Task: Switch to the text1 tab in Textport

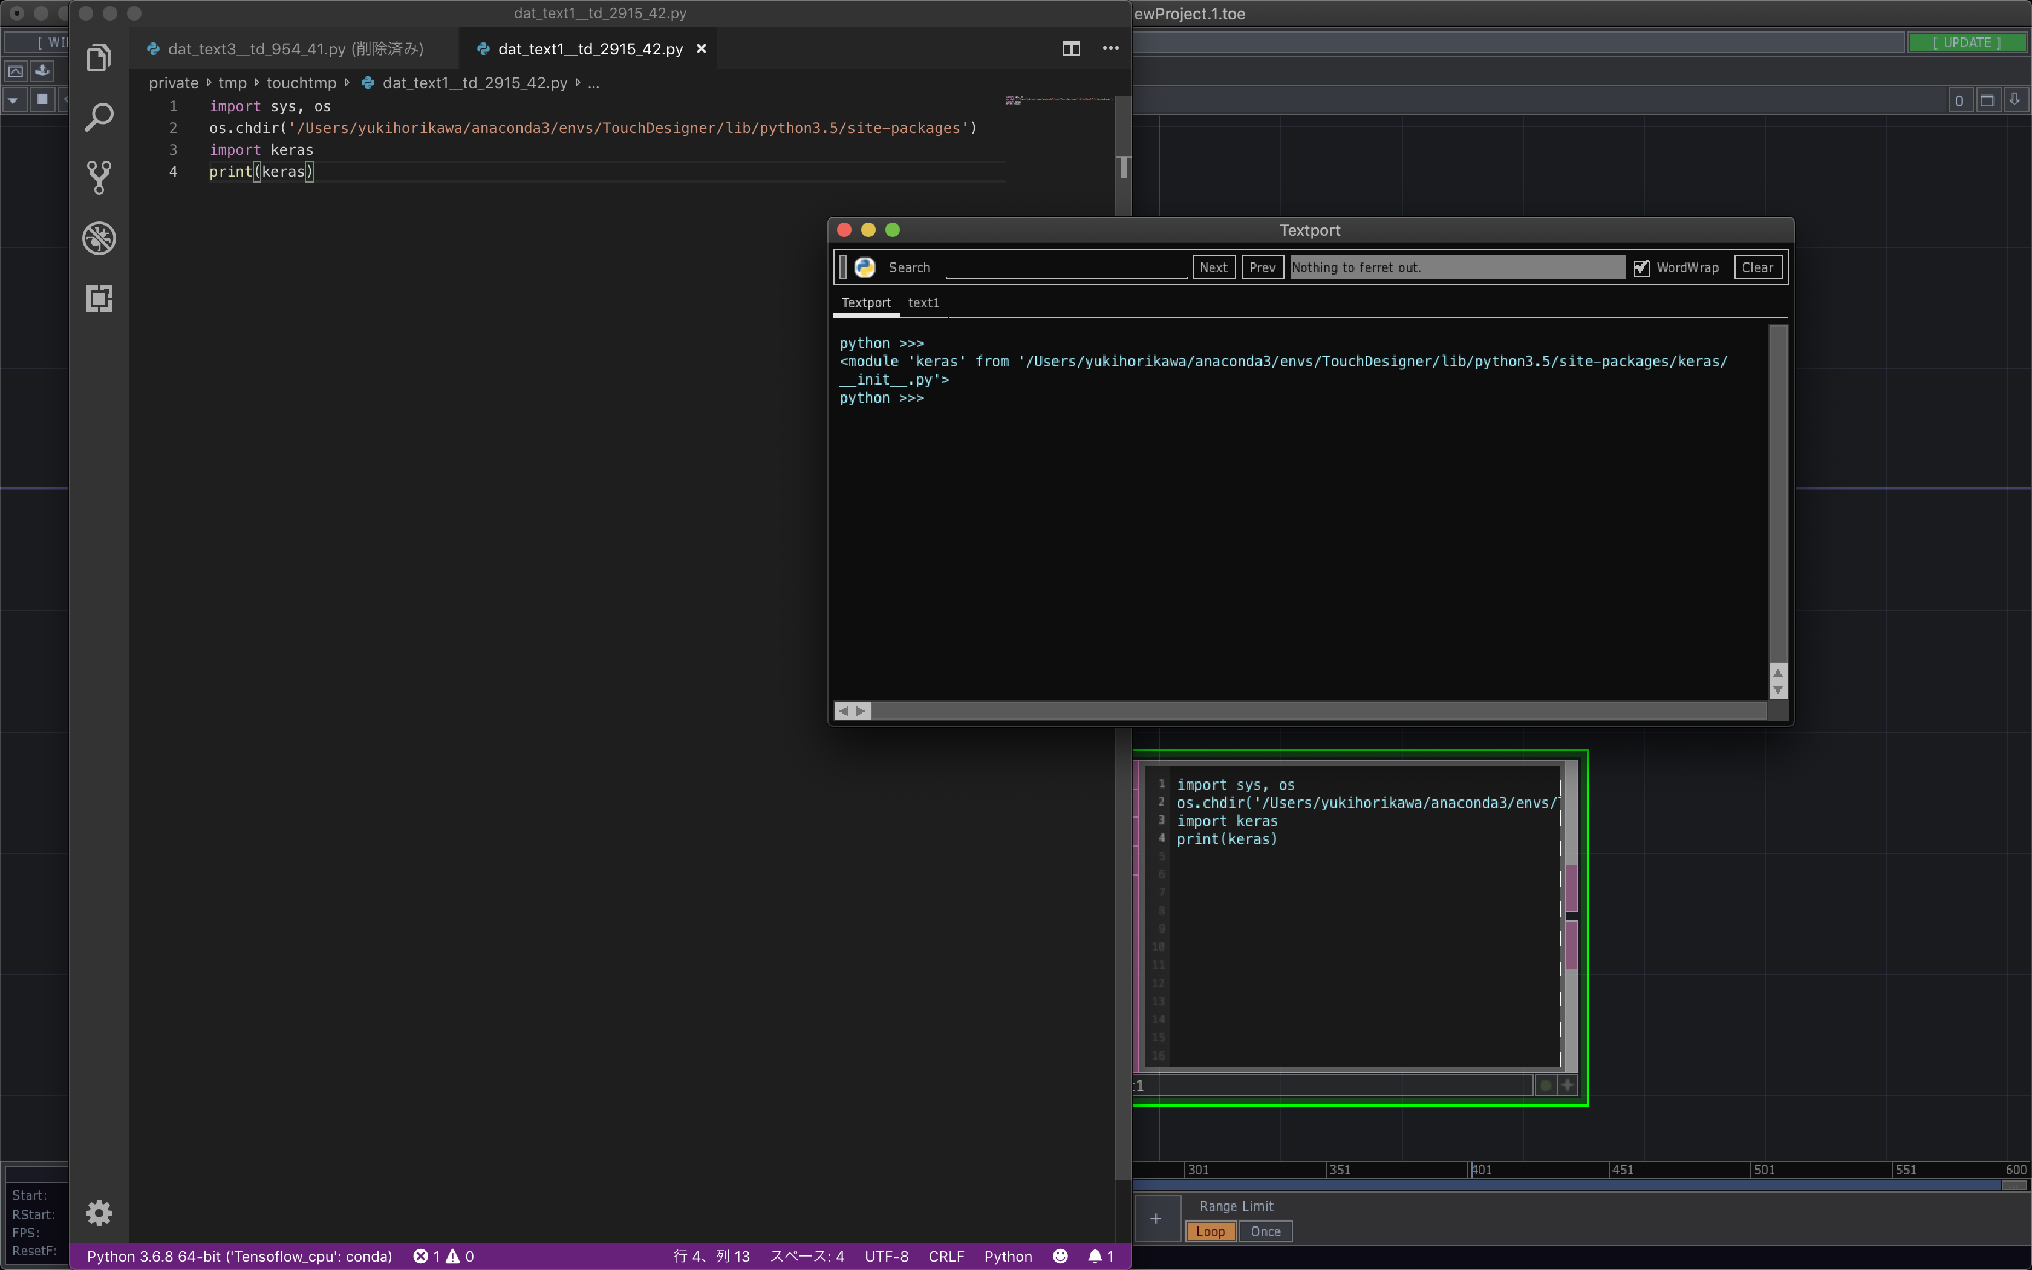Action: (x=923, y=302)
